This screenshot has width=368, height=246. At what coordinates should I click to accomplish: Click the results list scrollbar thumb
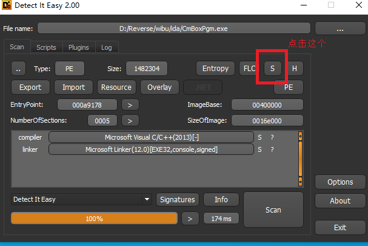pos(300,159)
